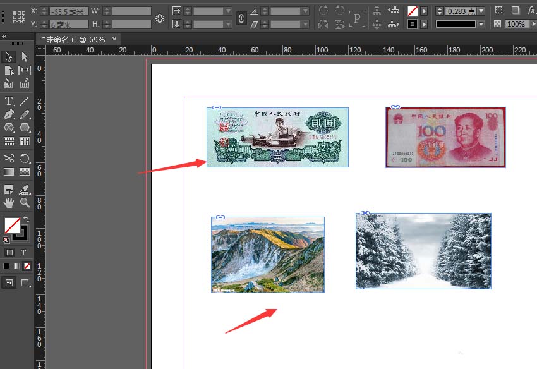Select the vertical grid tool

pyautogui.click(x=24, y=141)
